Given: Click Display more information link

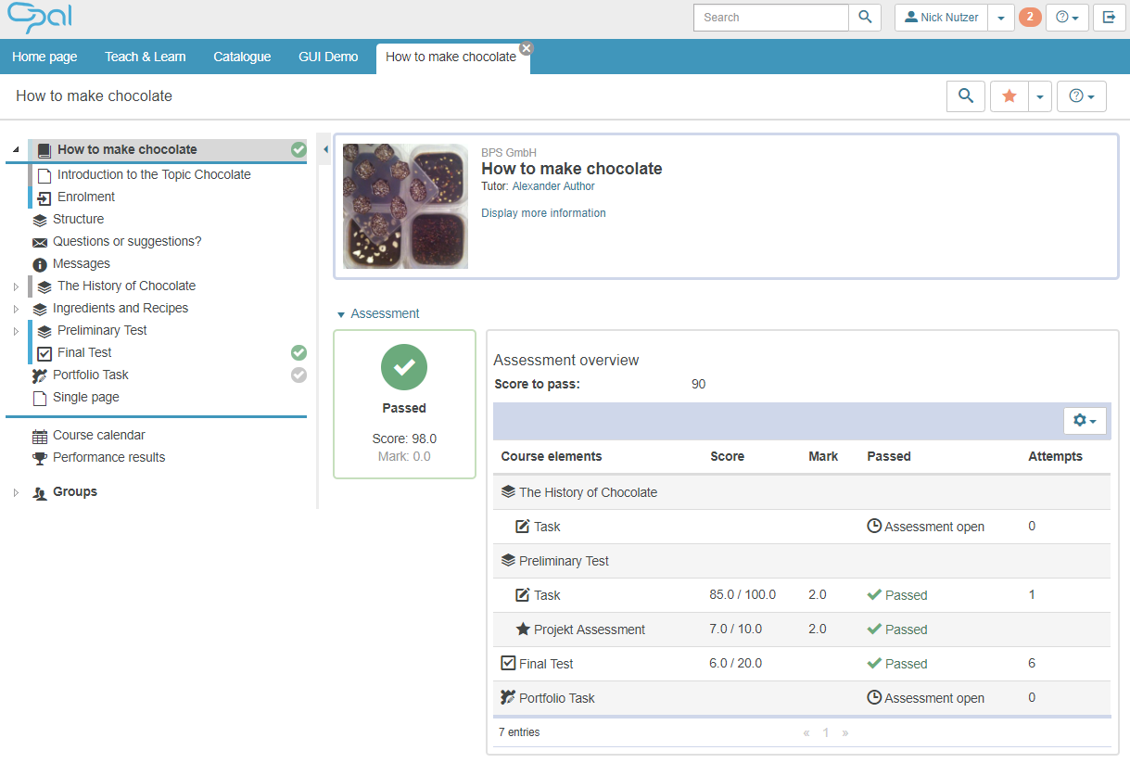Looking at the screenshot, I should 543,213.
